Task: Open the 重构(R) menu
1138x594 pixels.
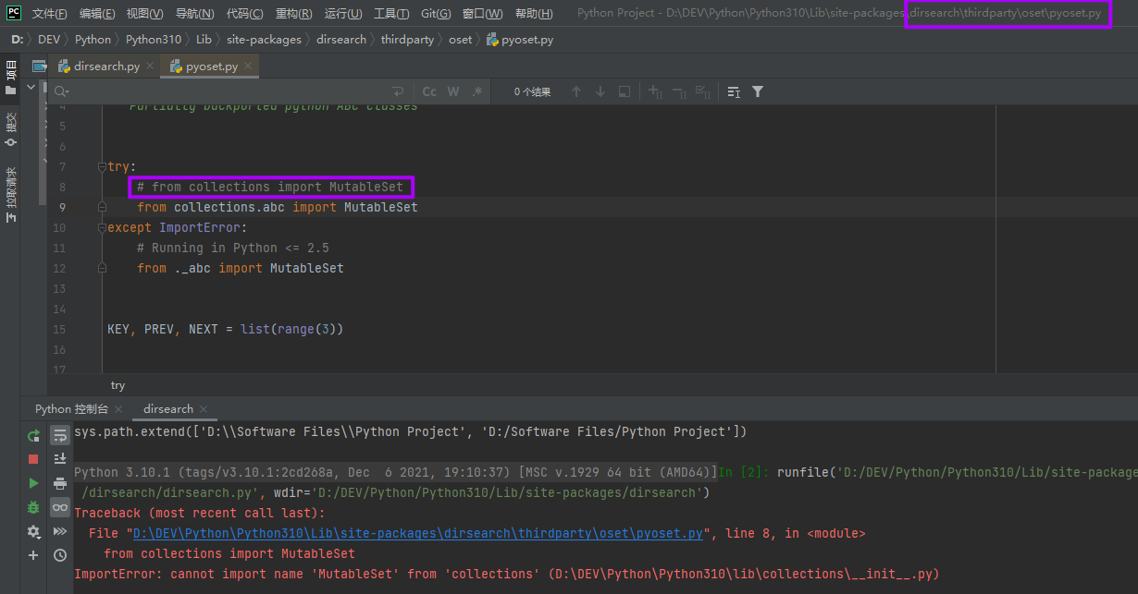Action: (x=294, y=14)
